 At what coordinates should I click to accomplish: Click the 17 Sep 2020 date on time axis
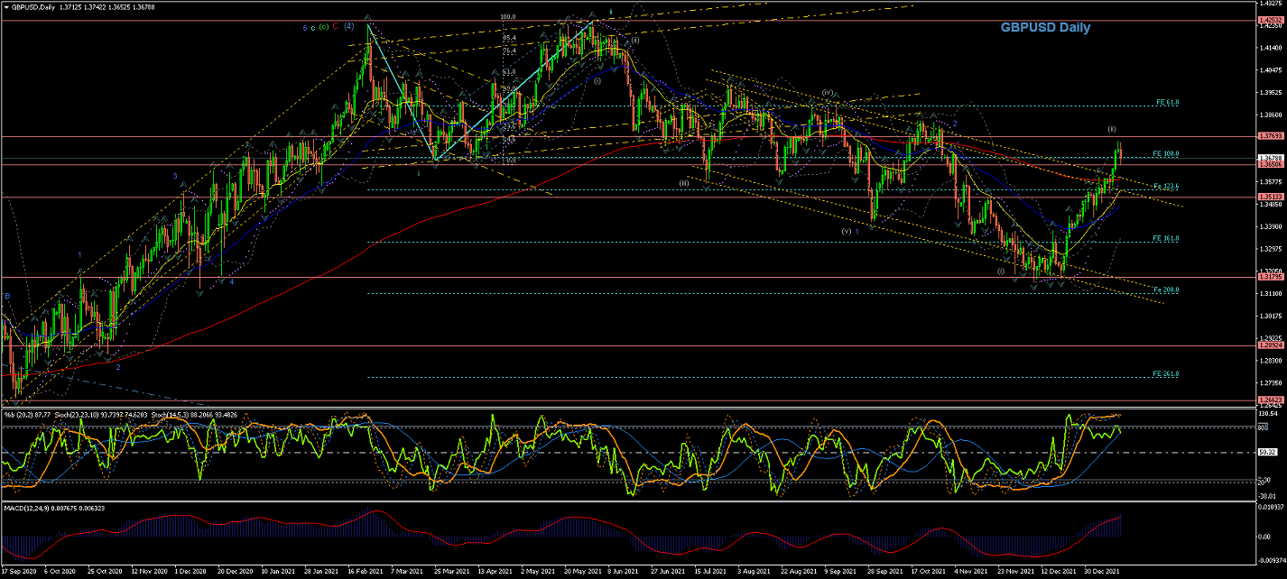point(17,572)
